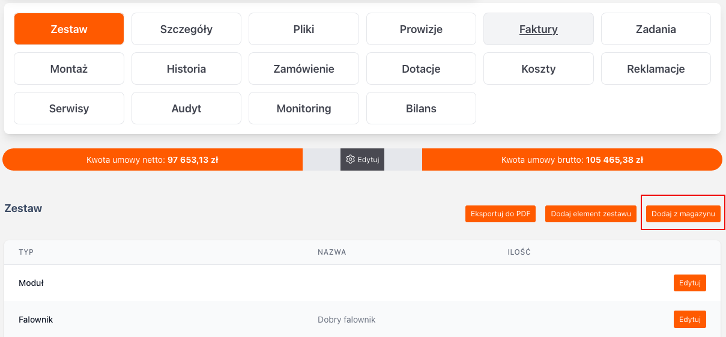Open the Pliki tab
This screenshot has width=726, height=337.
[304, 29]
